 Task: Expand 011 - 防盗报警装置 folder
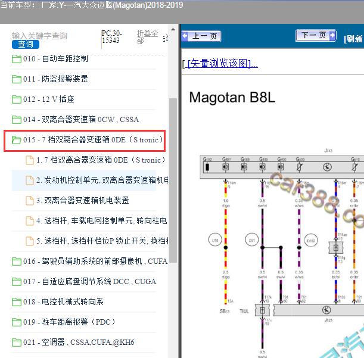55,79
